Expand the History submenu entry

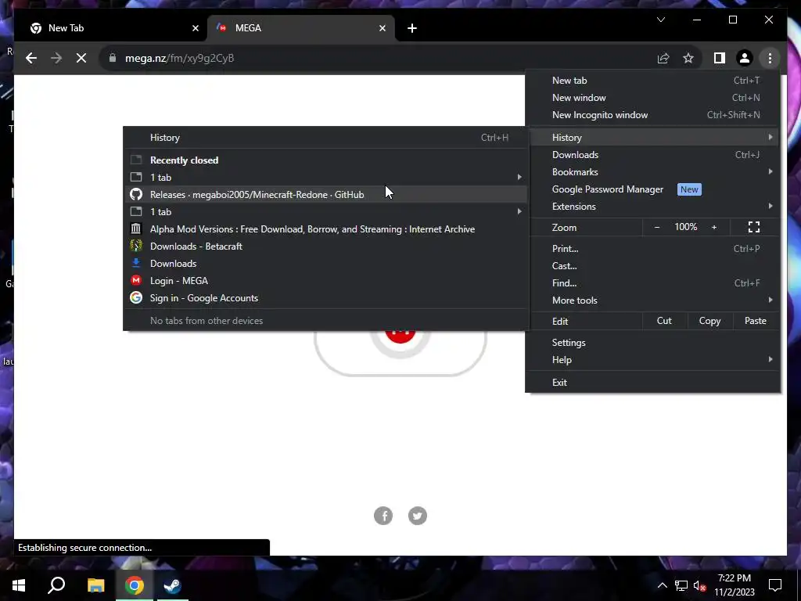pyautogui.click(x=653, y=138)
